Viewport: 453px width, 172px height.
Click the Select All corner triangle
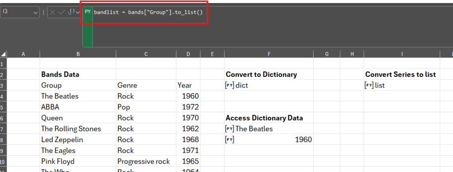pos(3,54)
